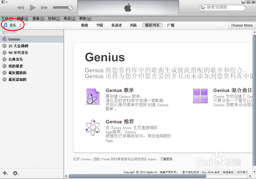Open the 音乐 library selector dropdown
The height and width of the screenshot is (179, 256).
point(12,25)
